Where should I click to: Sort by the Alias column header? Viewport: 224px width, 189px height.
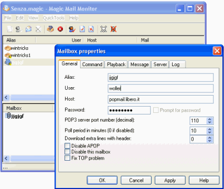pos(19,40)
